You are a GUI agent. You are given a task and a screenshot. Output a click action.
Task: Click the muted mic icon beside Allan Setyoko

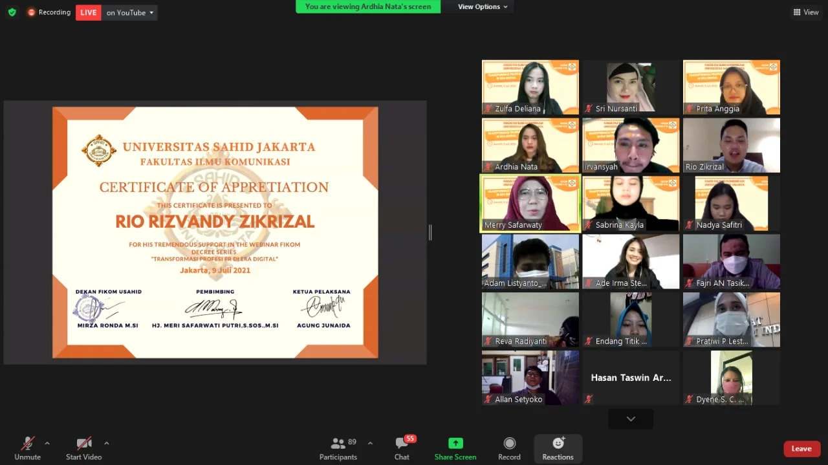(x=488, y=399)
